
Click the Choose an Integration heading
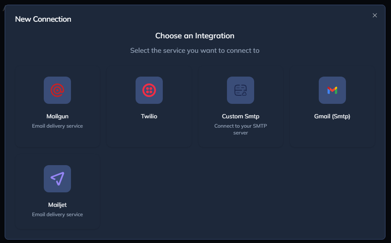click(x=195, y=36)
